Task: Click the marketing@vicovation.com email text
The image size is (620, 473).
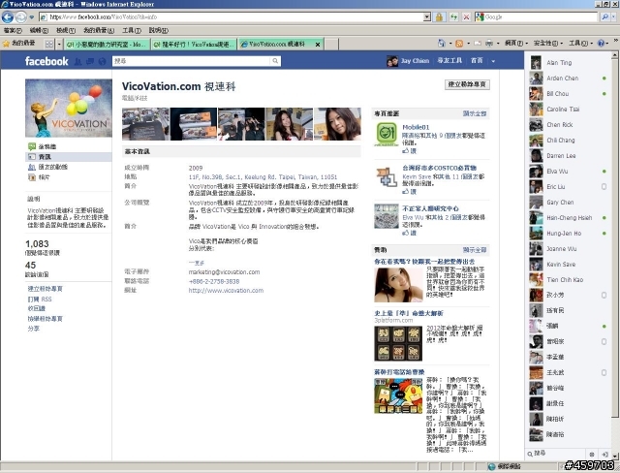Action: pos(224,272)
